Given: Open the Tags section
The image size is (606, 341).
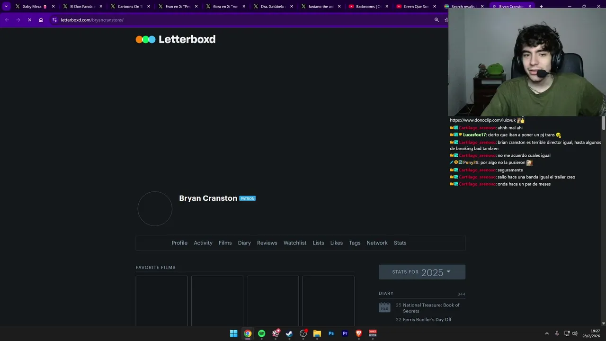Looking at the screenshot, I should click(x=355, y=243).
